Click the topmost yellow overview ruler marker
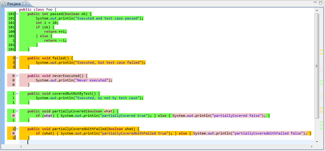Viewport: 325px width, 151px height. (x=321, y=51)
